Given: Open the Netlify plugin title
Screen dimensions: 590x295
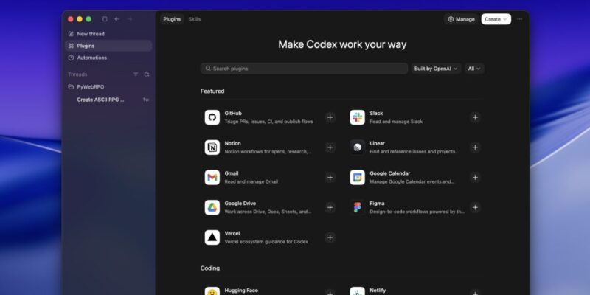Looking at the screenshot, I should [378, 291].
